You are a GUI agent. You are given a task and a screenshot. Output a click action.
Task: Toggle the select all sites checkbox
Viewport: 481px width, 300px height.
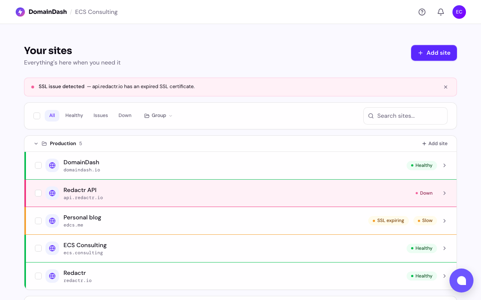coord(37,116)
